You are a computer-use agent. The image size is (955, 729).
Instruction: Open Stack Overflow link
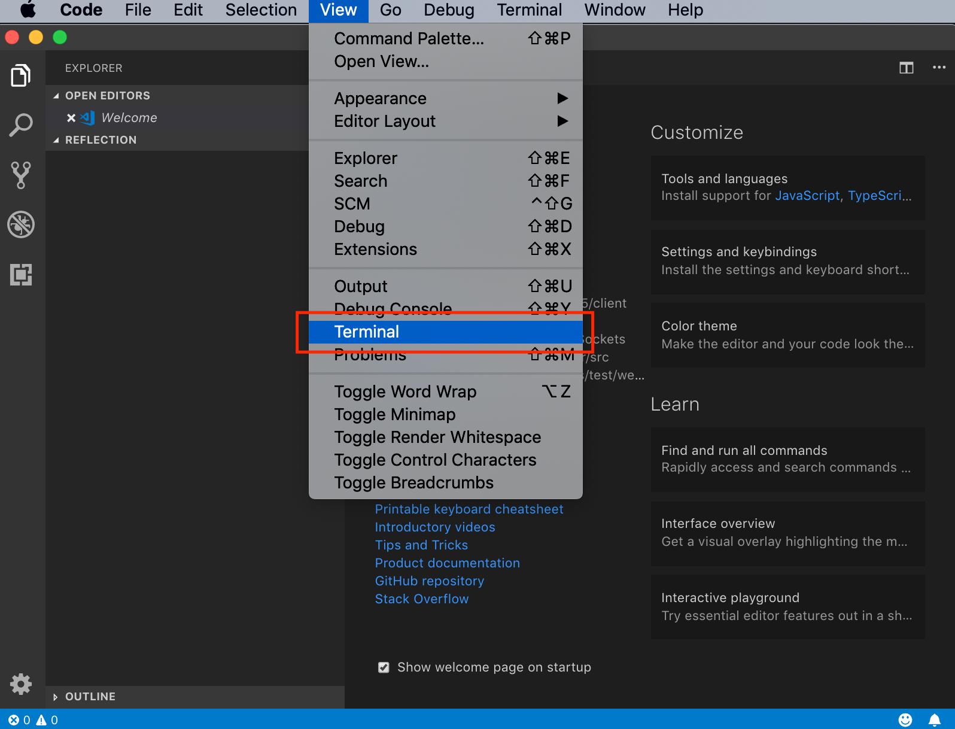tap(422, 599)
